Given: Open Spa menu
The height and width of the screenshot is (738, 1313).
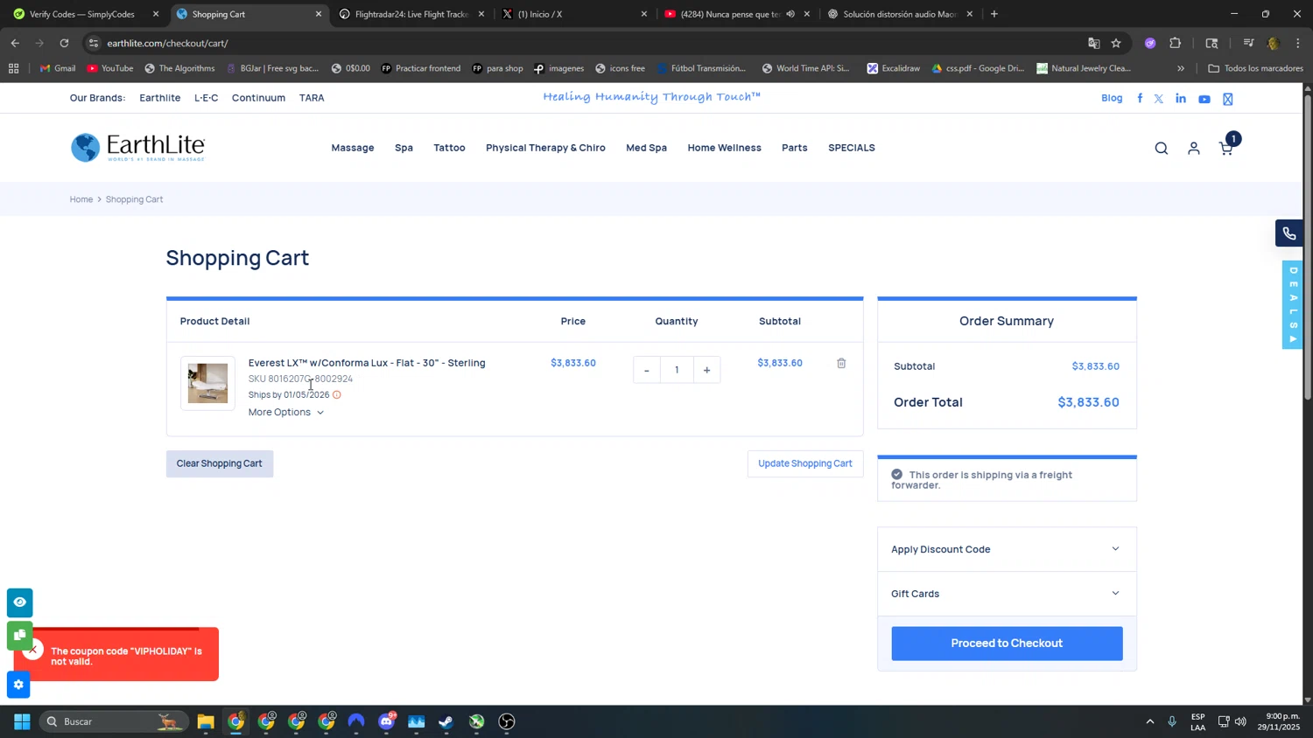Looking at the screenshot, I should (404, 148).
